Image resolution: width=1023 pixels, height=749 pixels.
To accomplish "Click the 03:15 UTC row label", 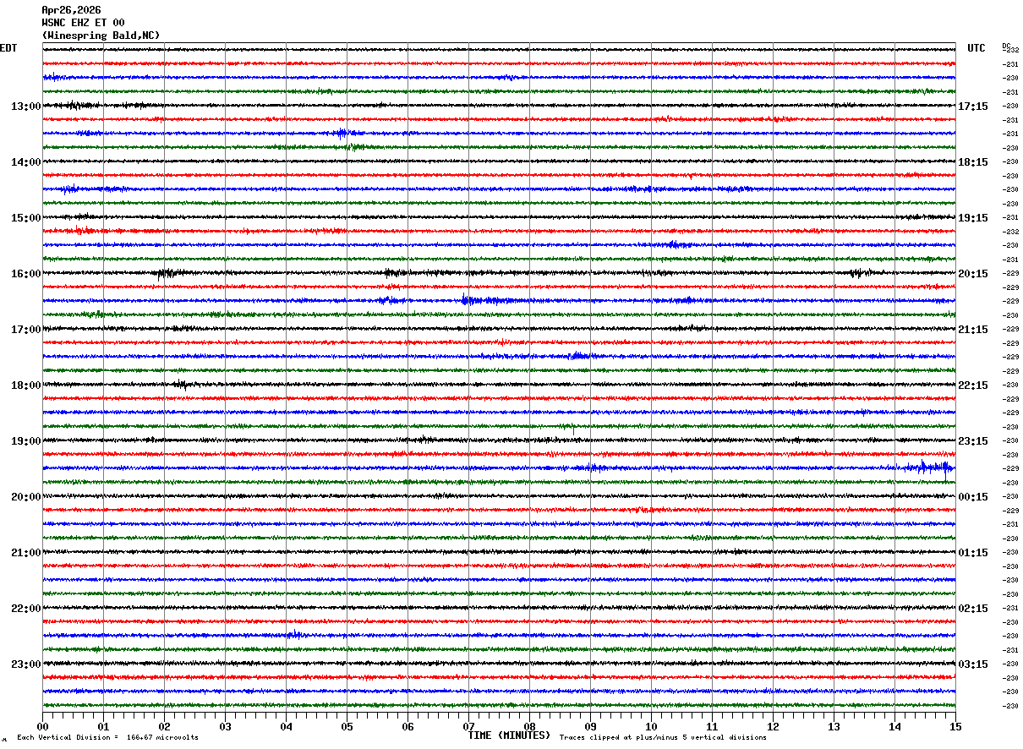I will [x=973, y=664].
